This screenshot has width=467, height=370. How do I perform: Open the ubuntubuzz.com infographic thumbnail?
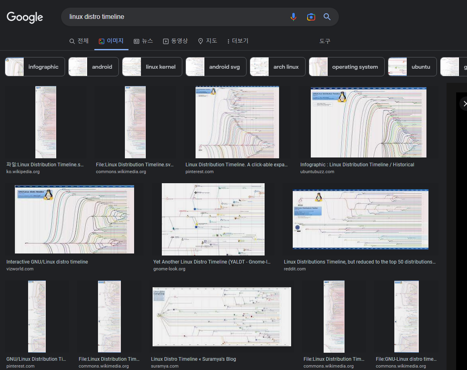click(x=368, y=122)
